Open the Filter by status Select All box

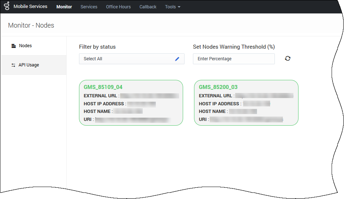pyautogui.click(x=132, y=59)
